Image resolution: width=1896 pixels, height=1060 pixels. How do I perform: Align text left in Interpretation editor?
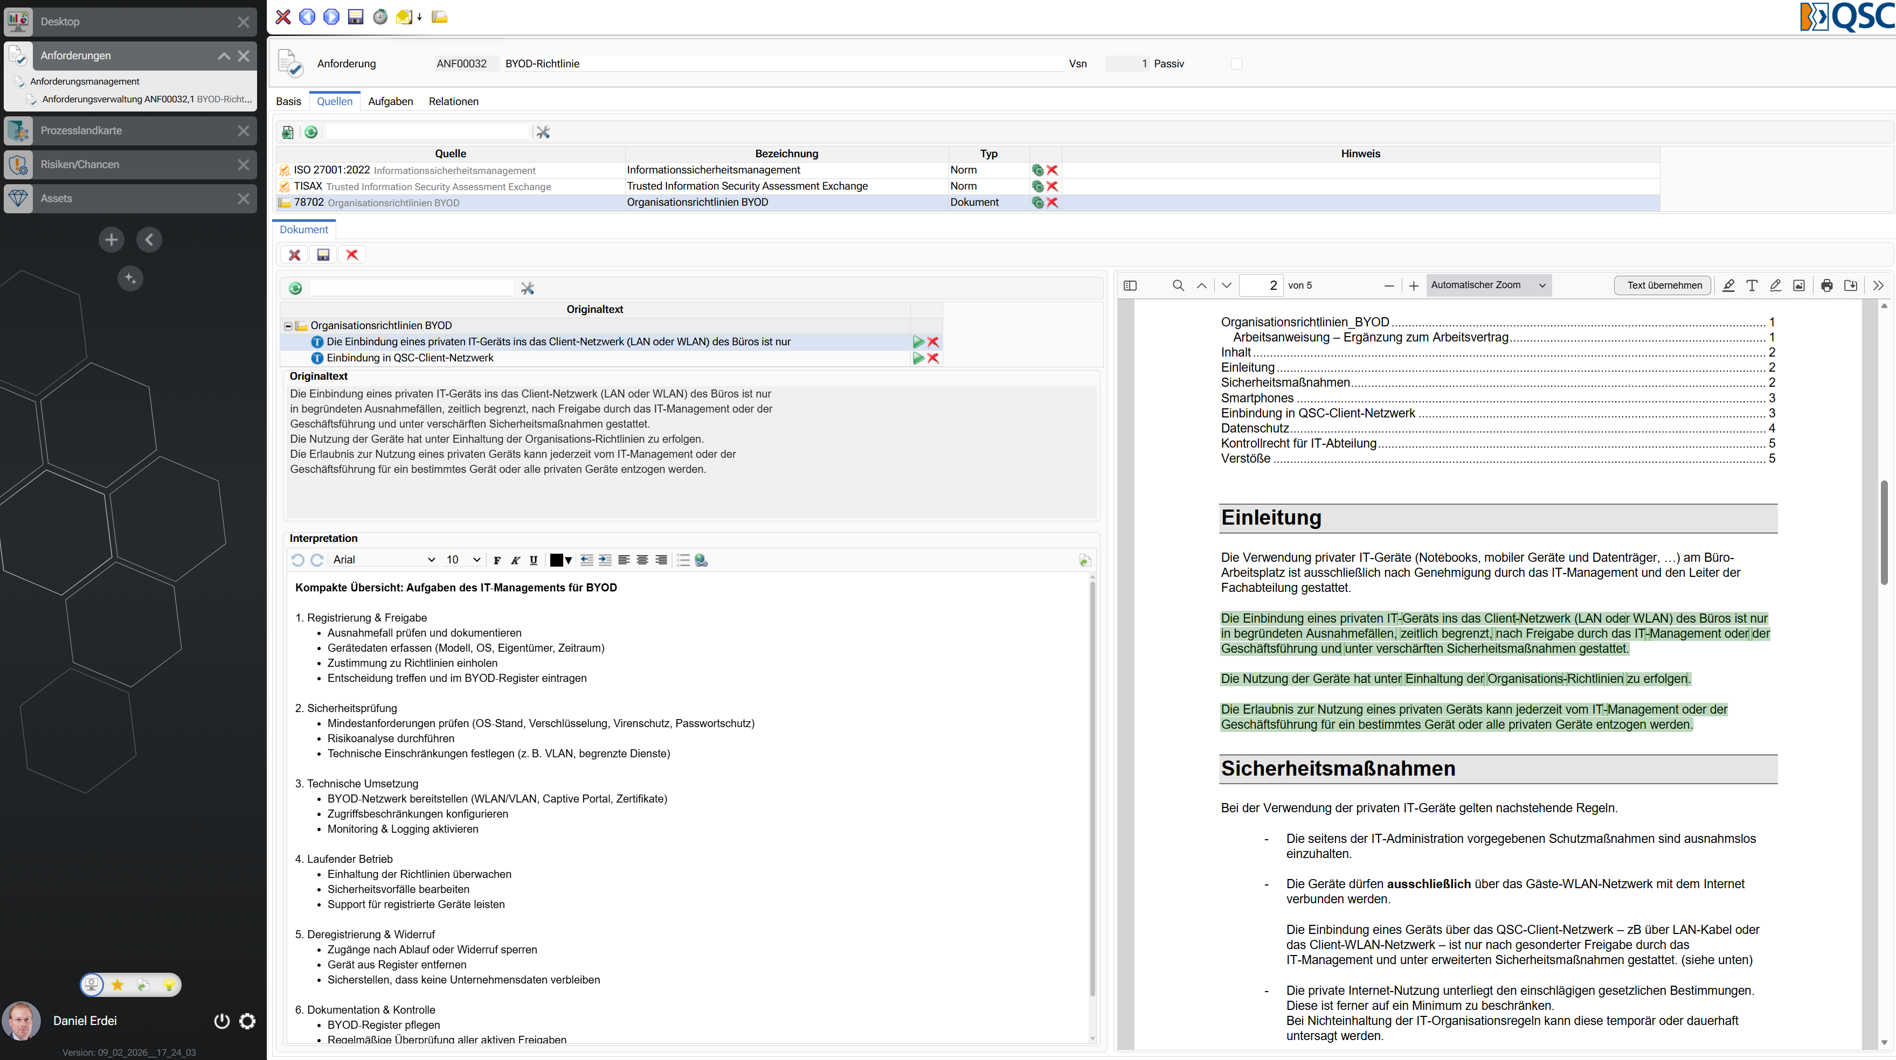click(x=624, y=560)
